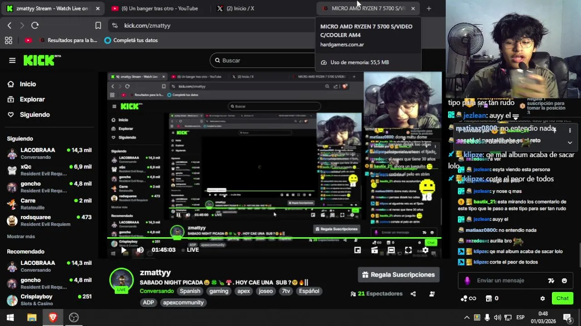Image resolution: width=581 pixels, height=326 pixels.
Task: Switch to the MICRO AMD RYZEN tab
Action: tap(368, 9)
